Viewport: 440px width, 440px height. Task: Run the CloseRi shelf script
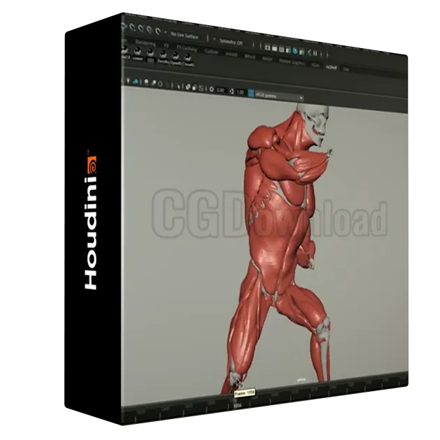coord(188,60)
